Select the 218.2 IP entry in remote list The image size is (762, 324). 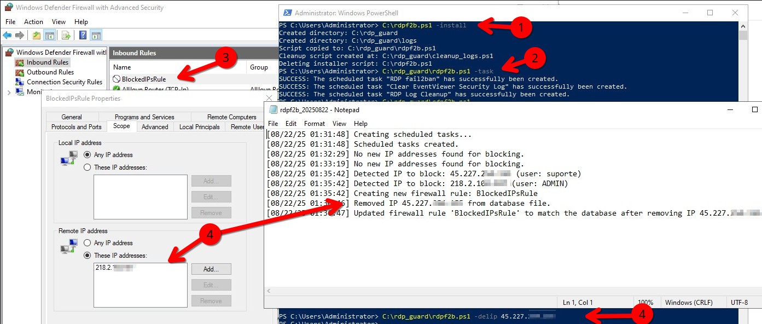pyautogui.click(x=115, y=268)
